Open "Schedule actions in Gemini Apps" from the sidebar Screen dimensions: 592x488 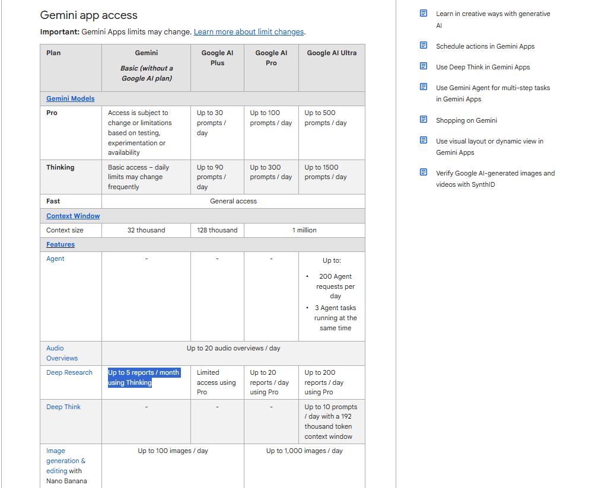483,46
